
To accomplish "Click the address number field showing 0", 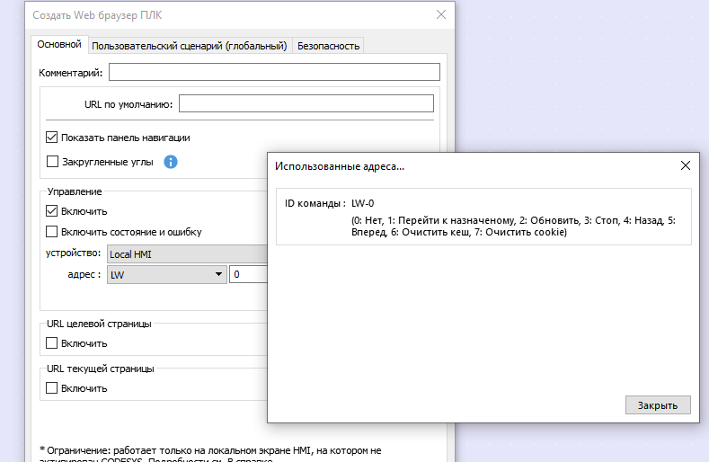I will 249,274.
